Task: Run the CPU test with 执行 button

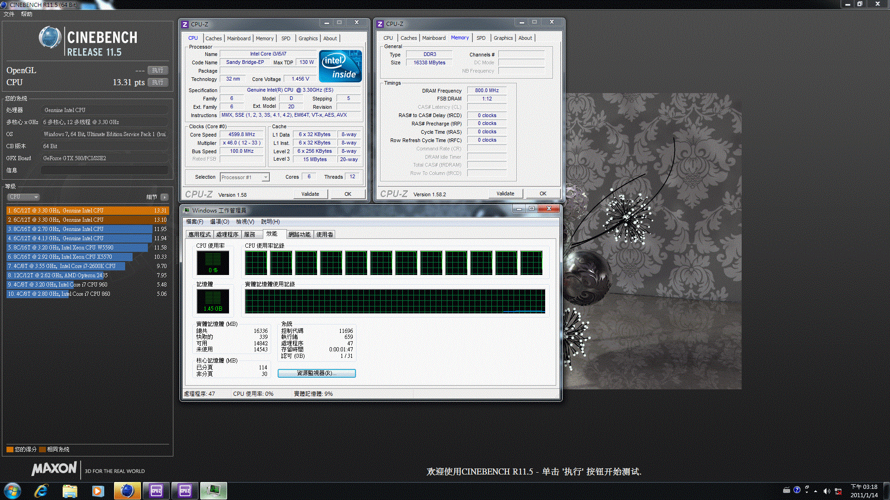Action: coord(158,82)
